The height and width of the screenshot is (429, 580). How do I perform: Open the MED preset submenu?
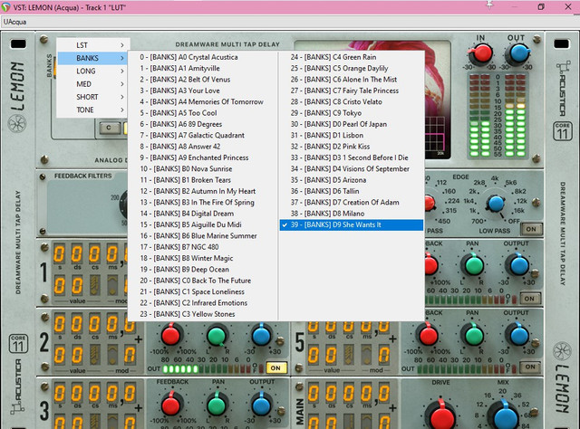pyautogui.click(x=92, y=84)
